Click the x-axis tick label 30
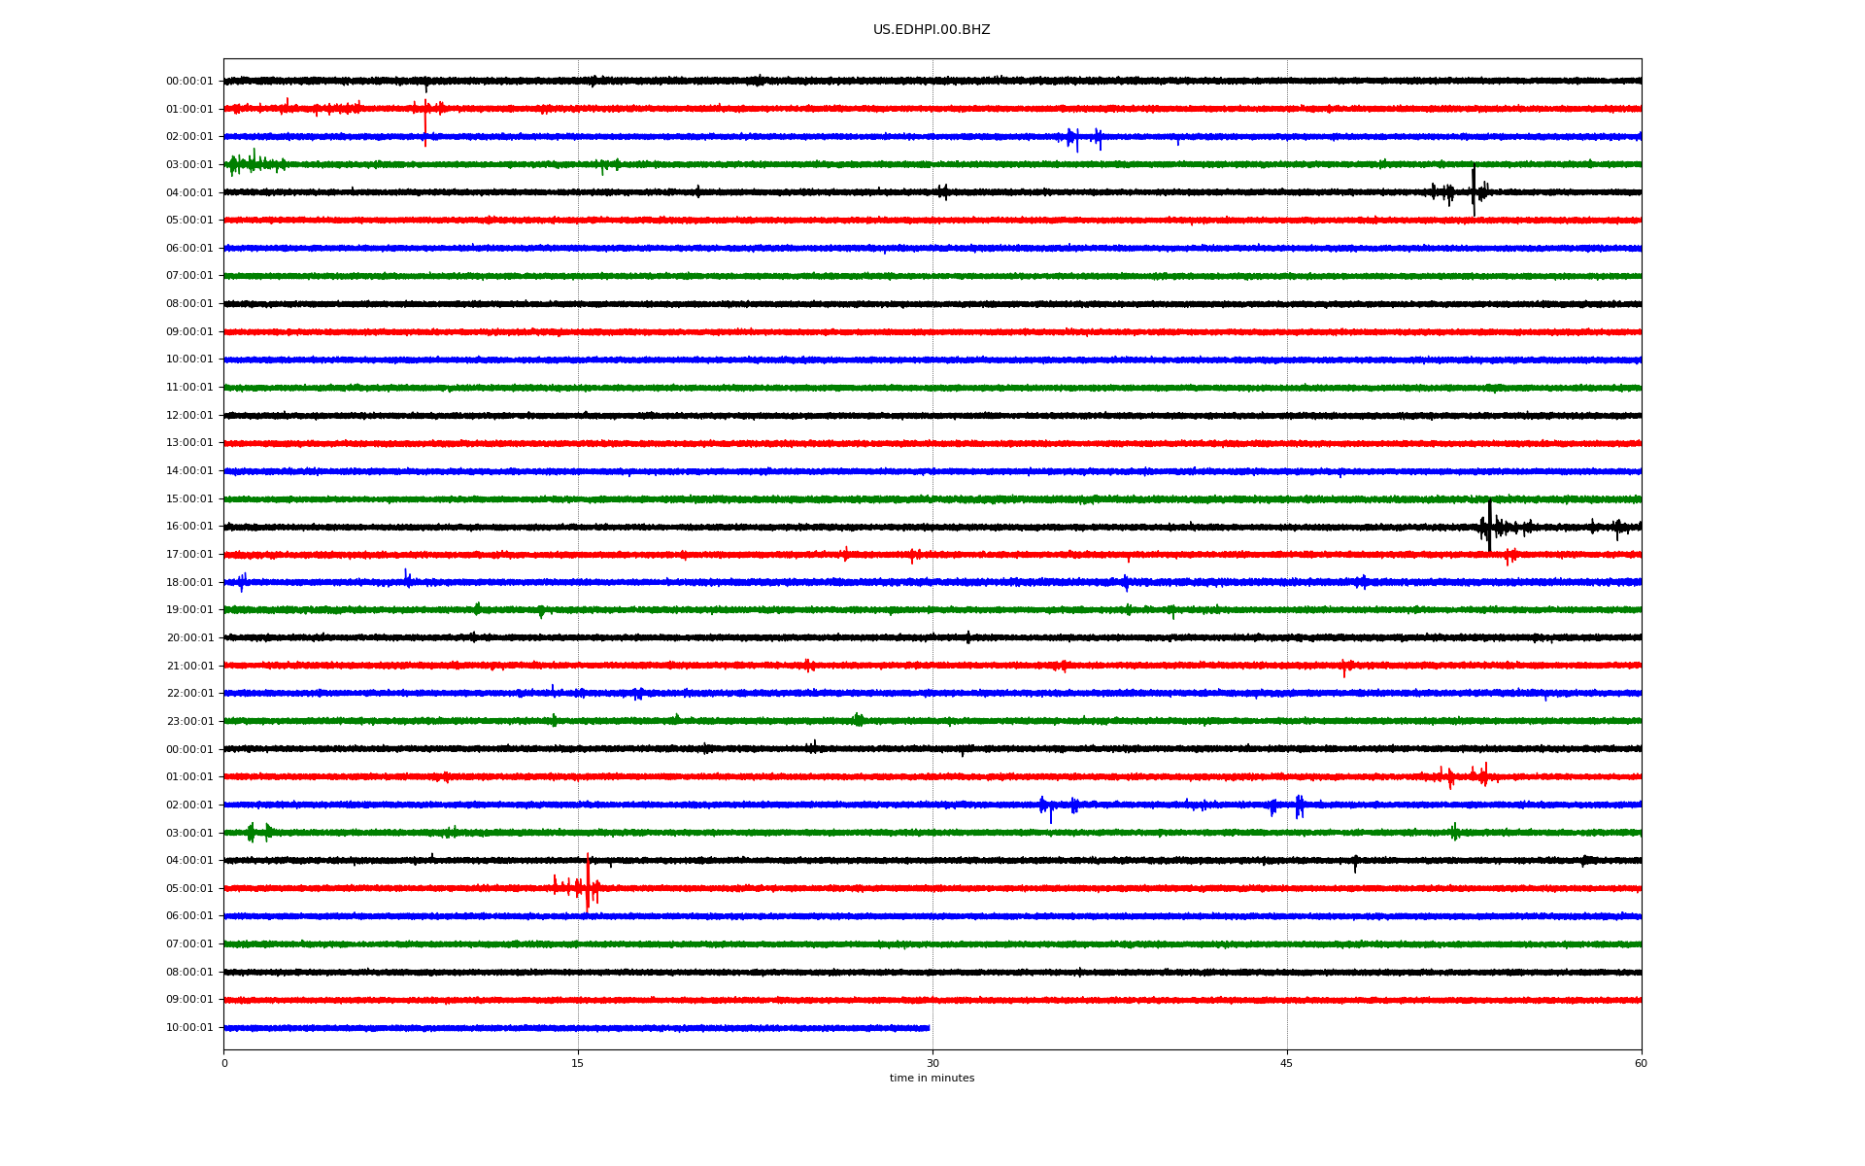1865x1166 pixels. point(932,1063)
